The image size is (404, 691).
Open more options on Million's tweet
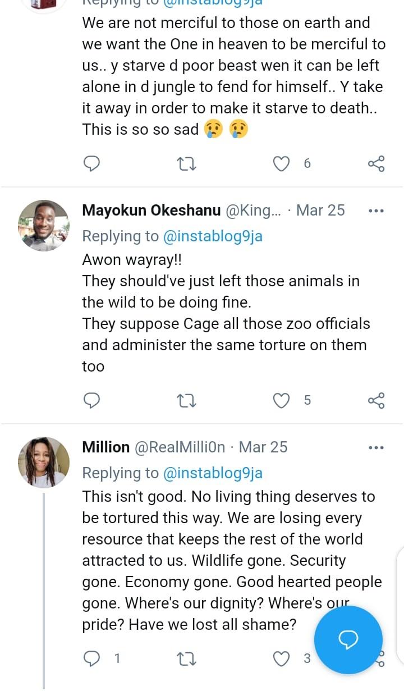point(375,448)
